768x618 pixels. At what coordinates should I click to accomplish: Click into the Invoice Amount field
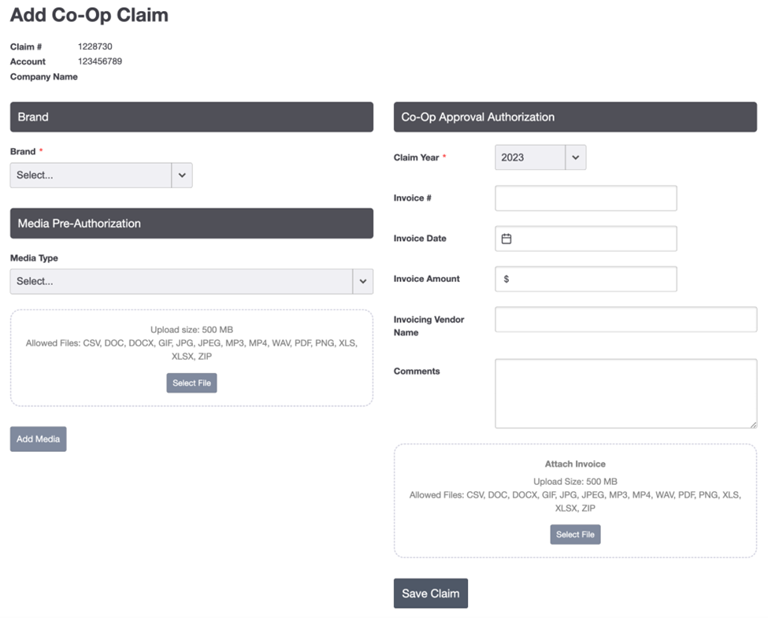click(595, 279)
